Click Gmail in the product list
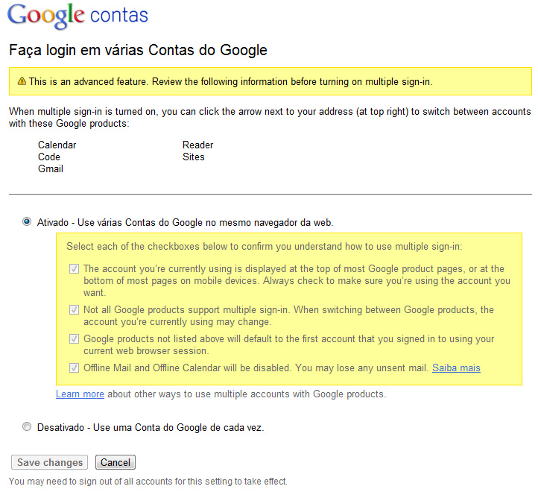Image resolution: width=538 pixels, height=492 pixels. [x=51, y=168]
